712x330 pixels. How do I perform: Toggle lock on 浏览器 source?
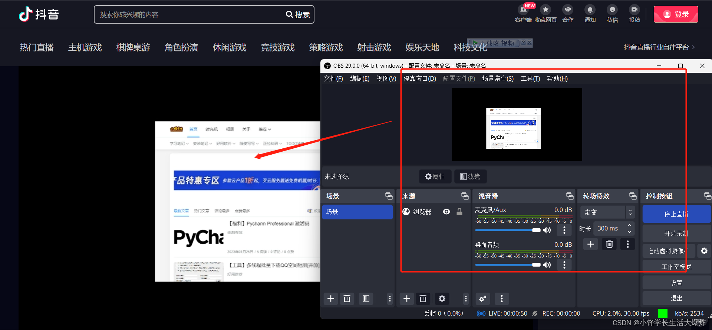(459, 212)
